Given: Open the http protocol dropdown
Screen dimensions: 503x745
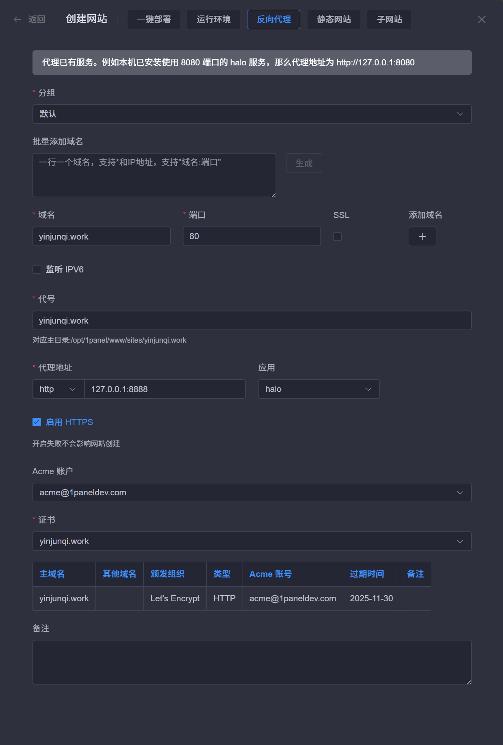Looking at the screenshot, I should [59, 389].
